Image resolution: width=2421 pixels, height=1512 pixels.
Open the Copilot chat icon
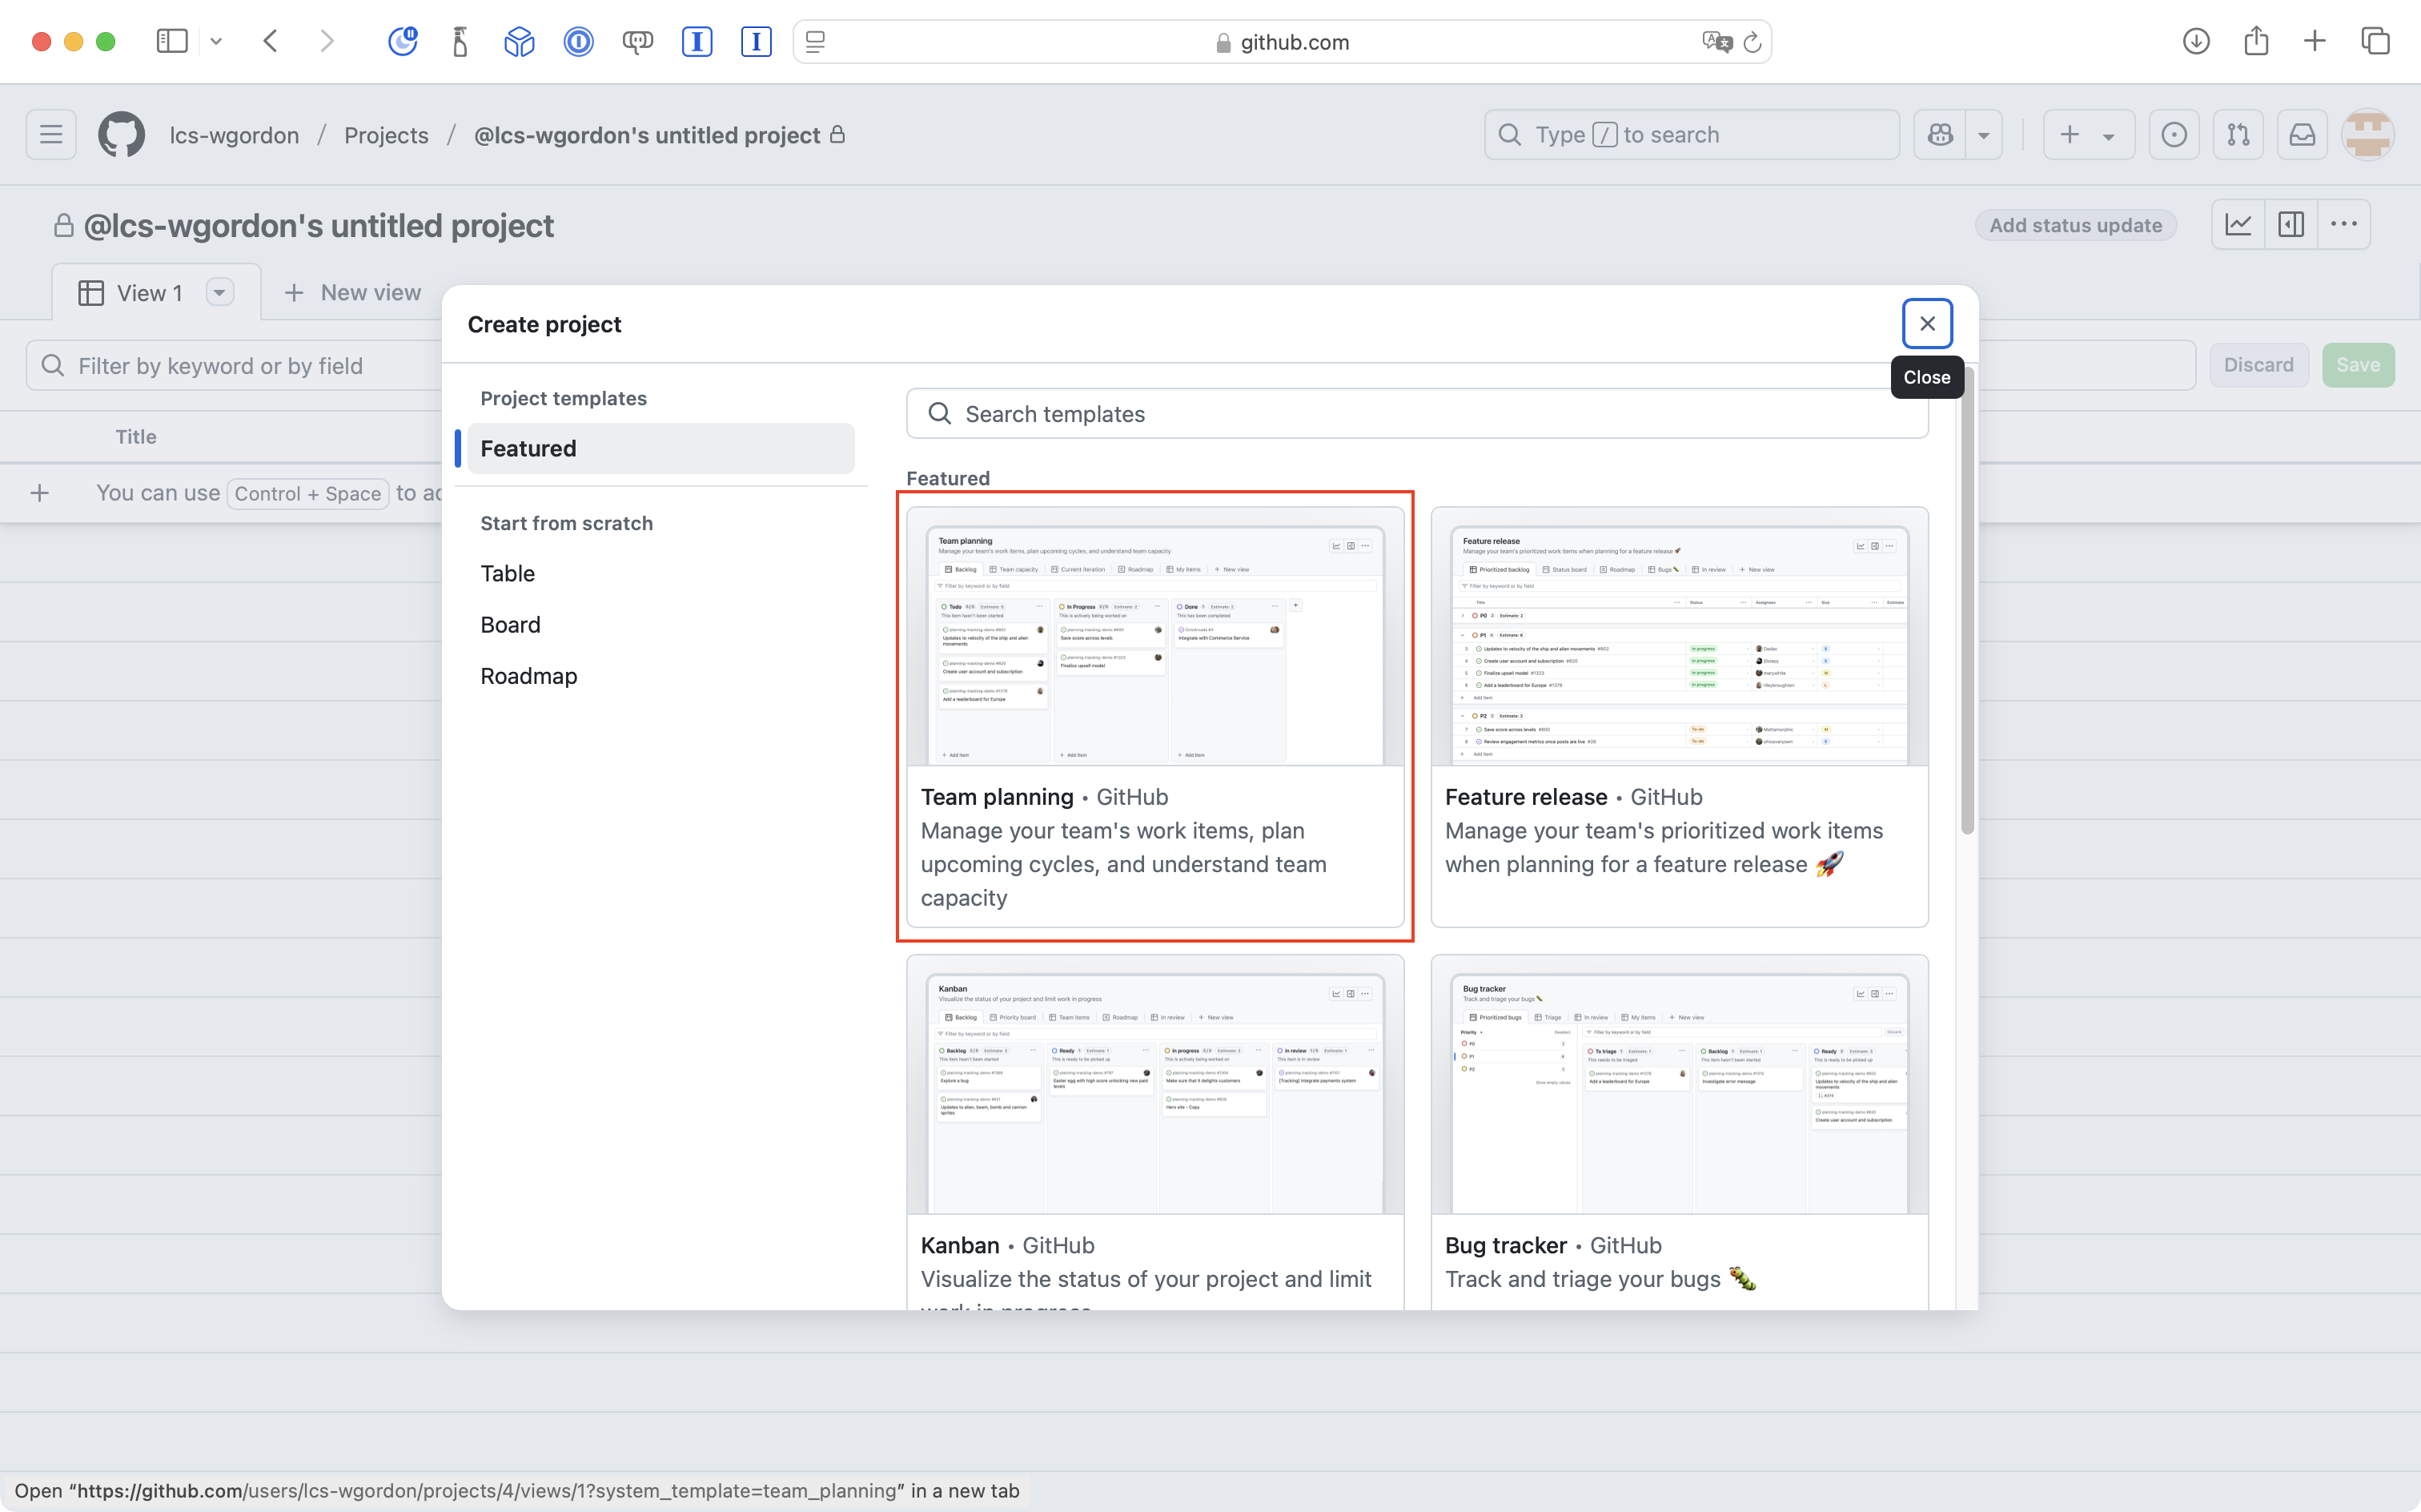click(x=1940, y=135)
